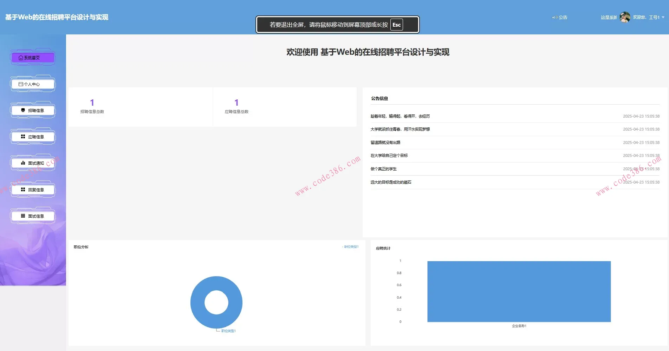Click the 0.2 y-axis value

click(x=399, y=310)
